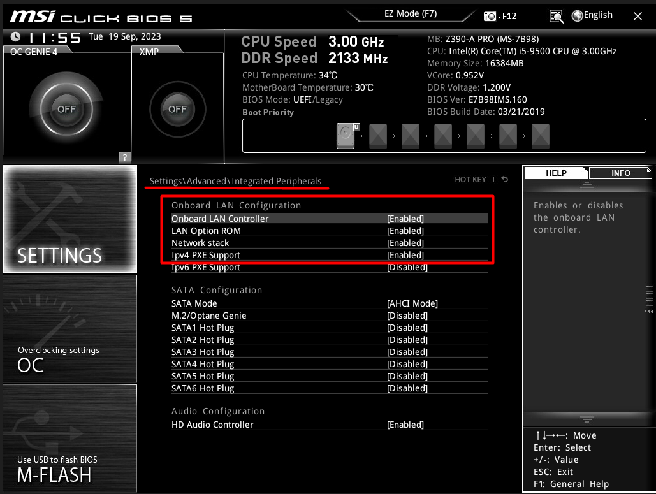Select the HELP tab

555,173
